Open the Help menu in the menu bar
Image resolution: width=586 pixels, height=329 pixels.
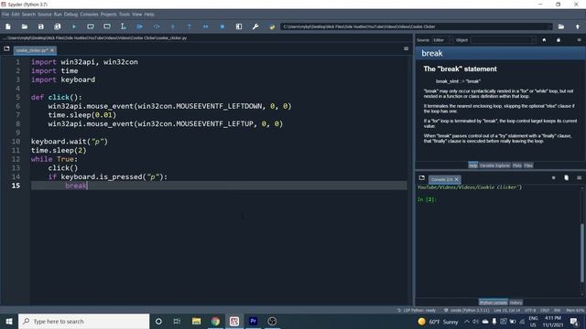pyautogui.click(x=149, y=15)
